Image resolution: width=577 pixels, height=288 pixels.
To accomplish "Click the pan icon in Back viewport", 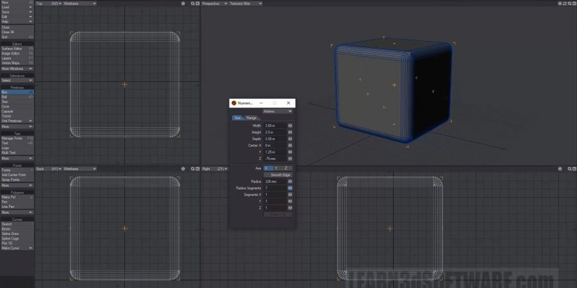I will [183, 168].
